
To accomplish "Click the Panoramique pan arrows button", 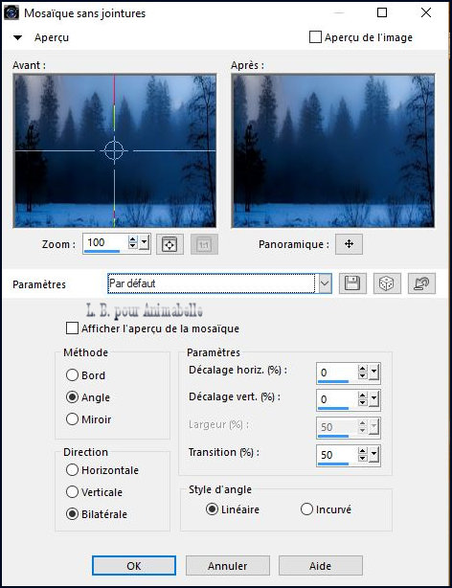I will coord(349,244).
